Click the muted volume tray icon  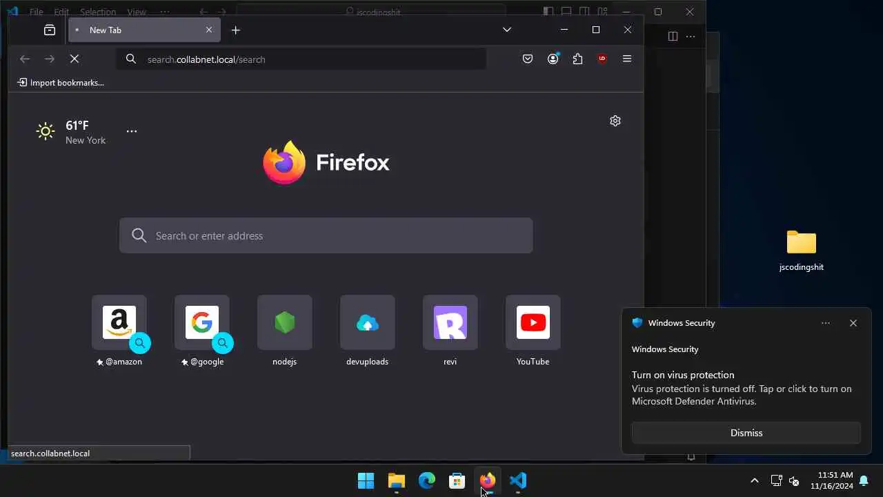click(x=794, y=480)
